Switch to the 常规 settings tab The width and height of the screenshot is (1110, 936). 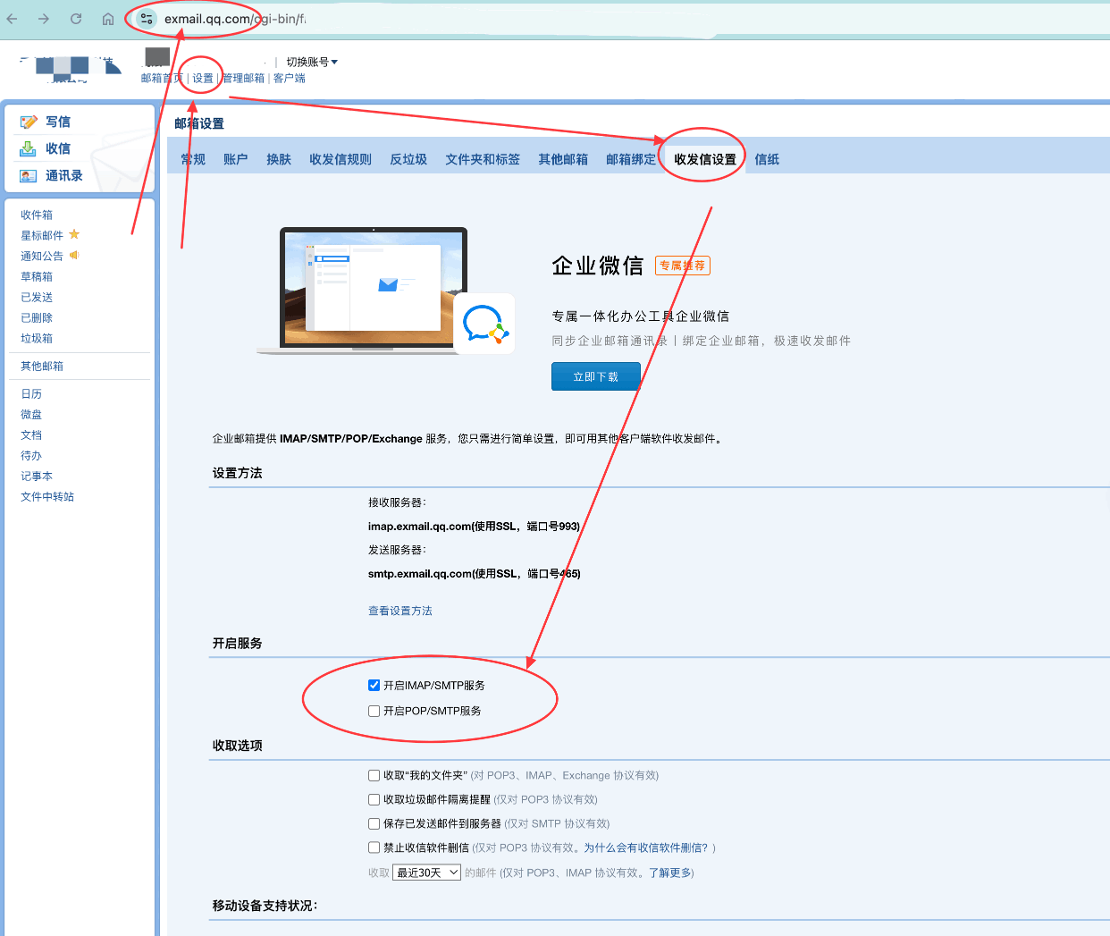tap(192, 158)
